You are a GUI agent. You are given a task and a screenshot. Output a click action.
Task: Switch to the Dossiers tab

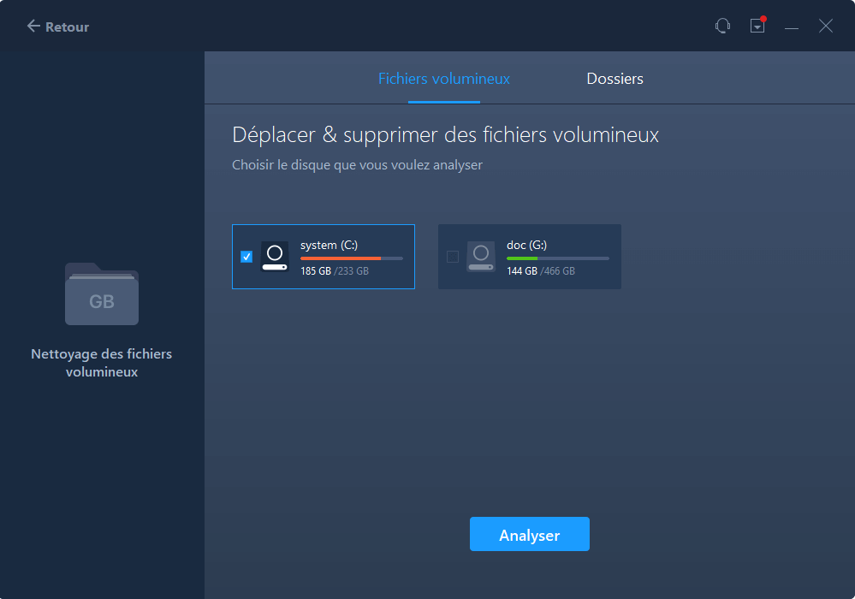615,78
